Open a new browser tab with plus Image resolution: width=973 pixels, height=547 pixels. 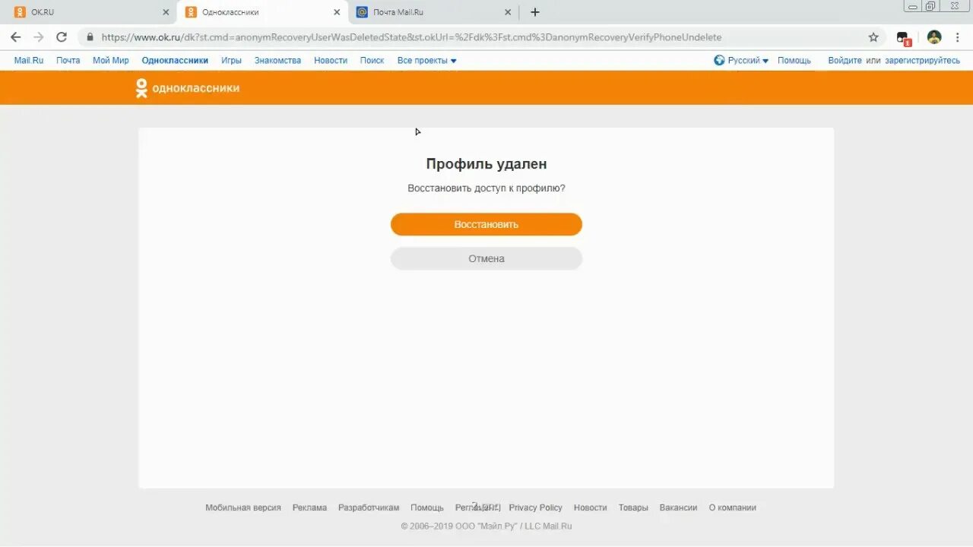[535, 12]
